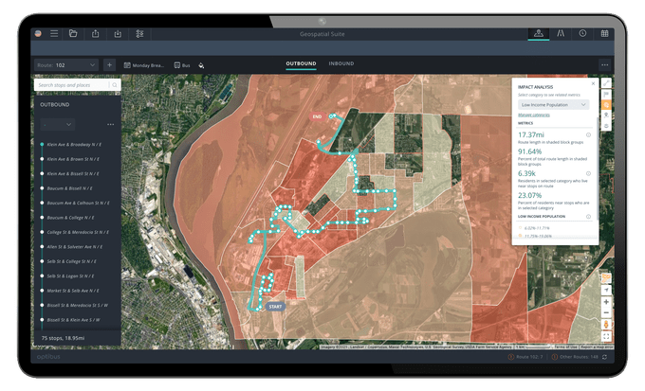Open the calendar grid icon
The image size is (645, 391).
click(x=605, y=33)
